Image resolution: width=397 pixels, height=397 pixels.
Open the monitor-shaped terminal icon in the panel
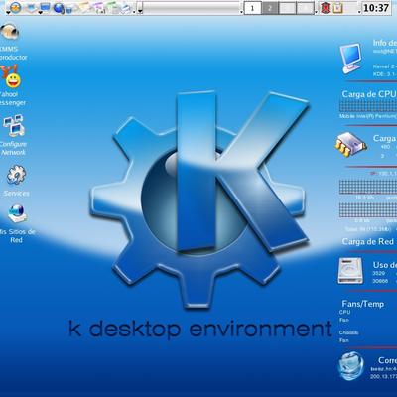pyautogui.click(x=45, y=7)
